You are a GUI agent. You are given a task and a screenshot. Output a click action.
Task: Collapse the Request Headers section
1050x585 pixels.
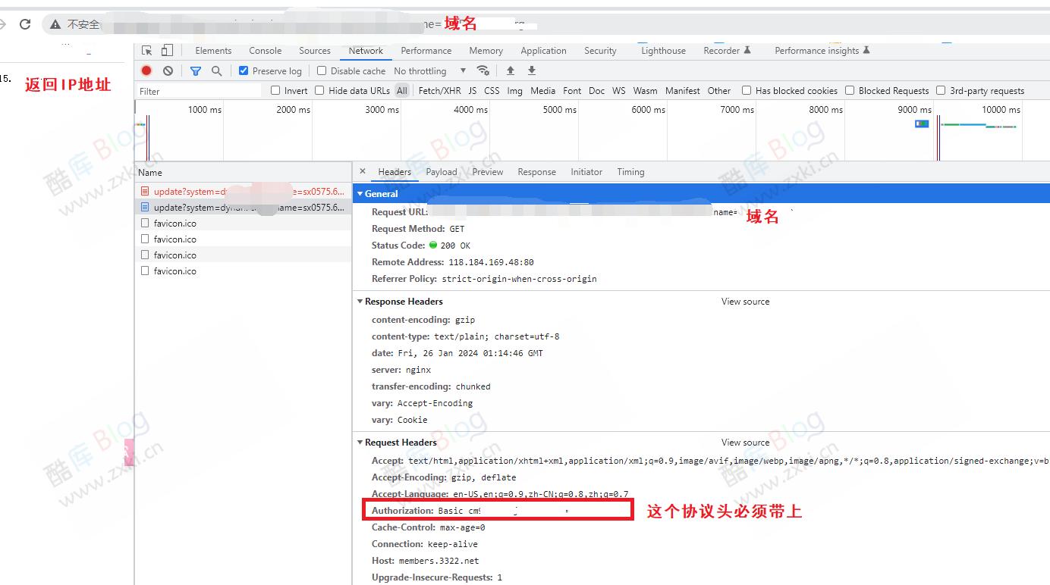point(360,443)
